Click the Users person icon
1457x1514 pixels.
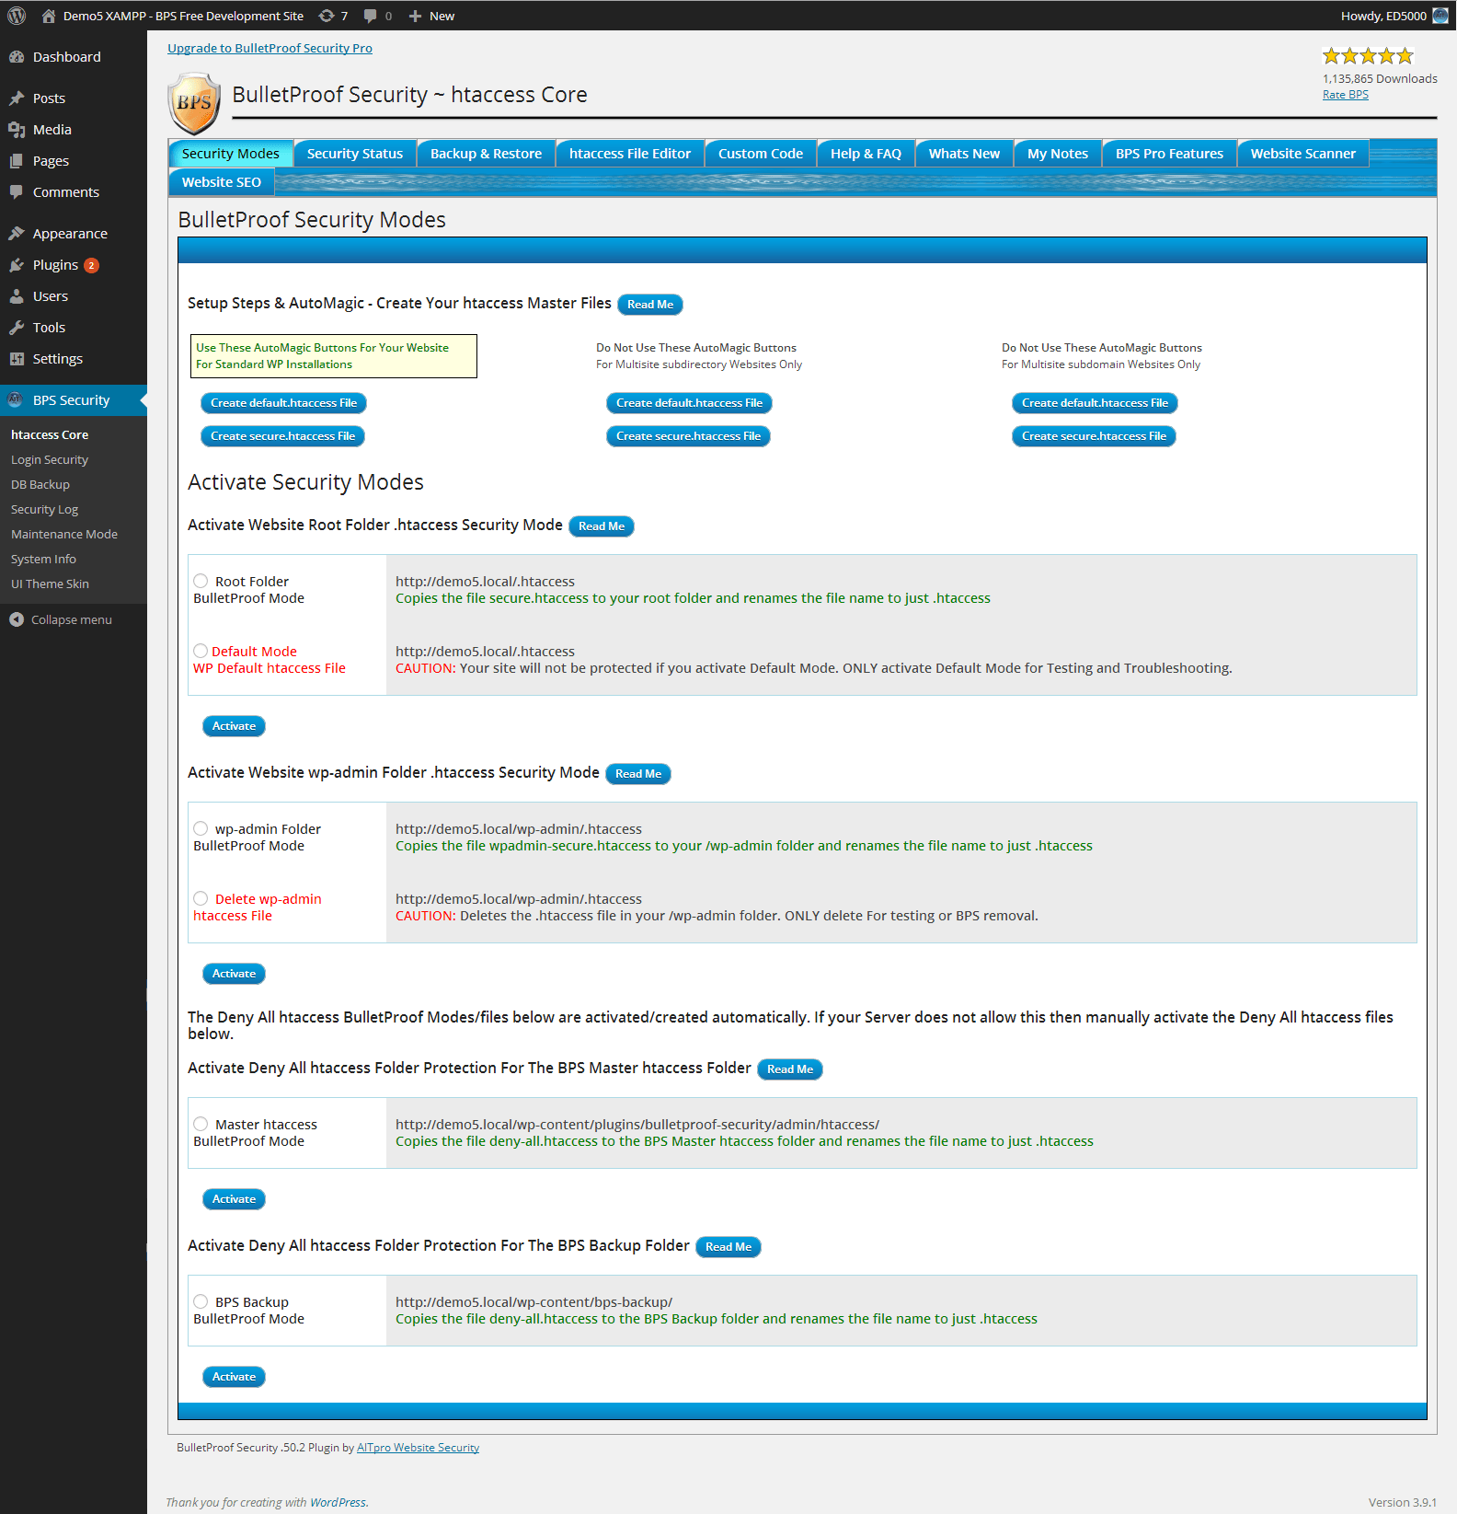tap(17, 296)
